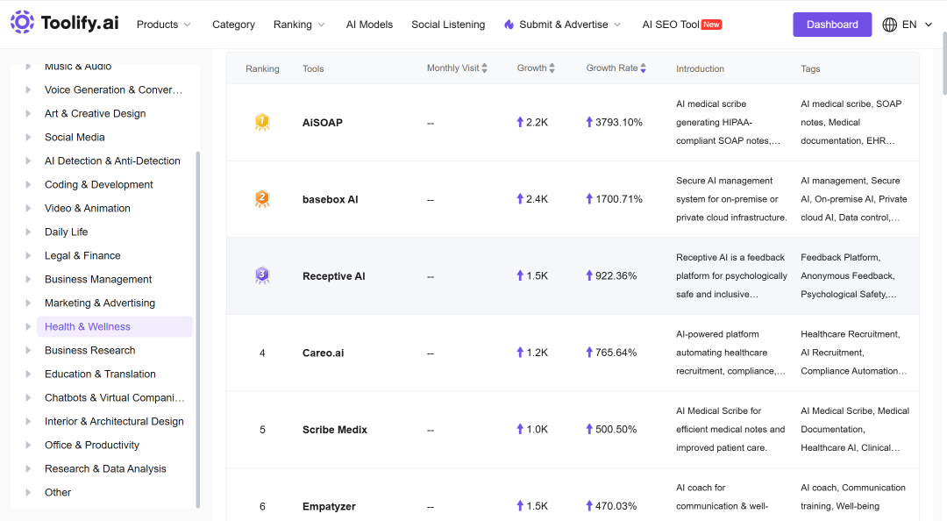Open the Careo.ai tool page

pyautogui.click(x=323, y=353)
